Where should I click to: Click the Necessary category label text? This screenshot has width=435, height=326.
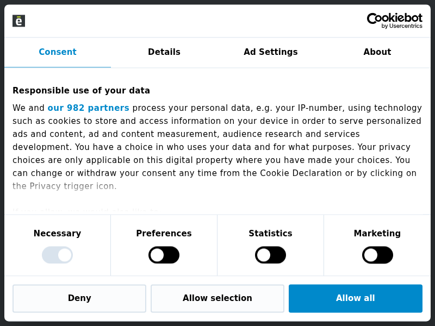coord(57,234)
